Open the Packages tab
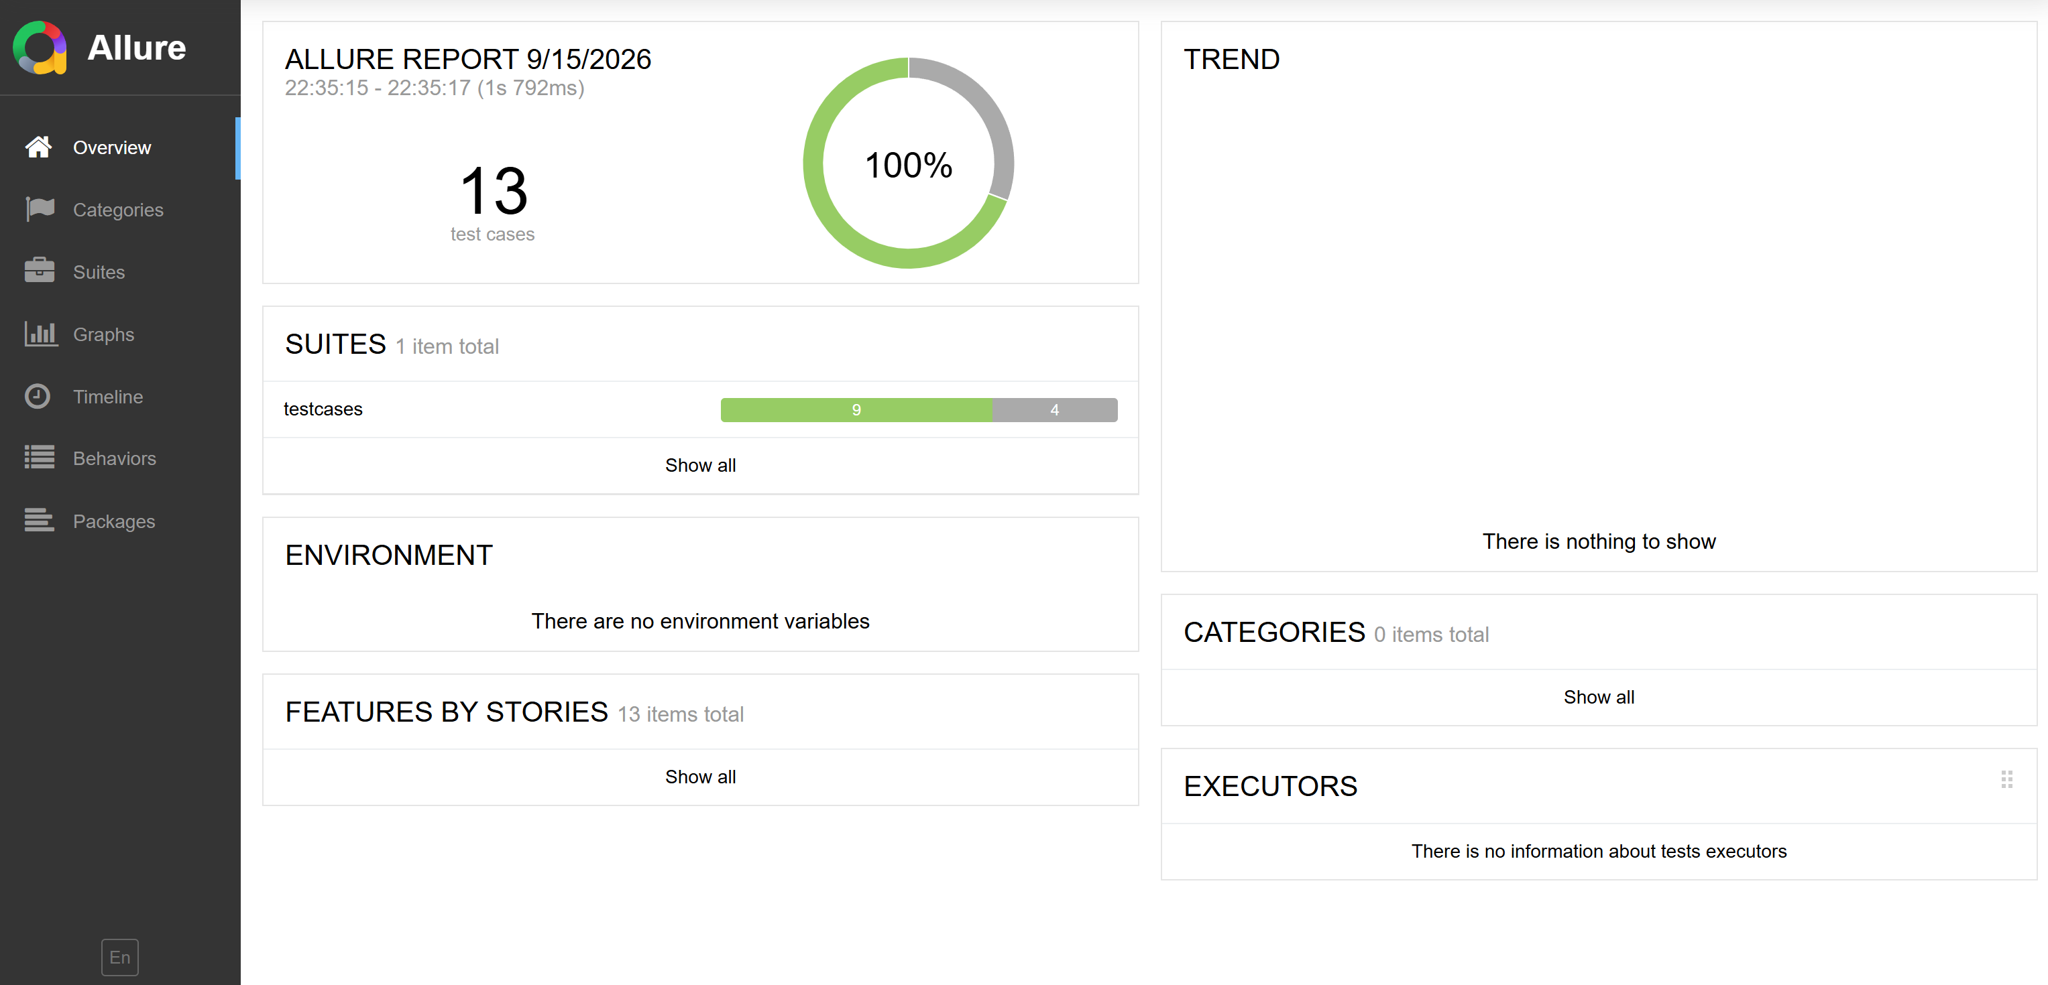Image resolution: width=2048 pixels, height=985 pixels. (120, 521)
